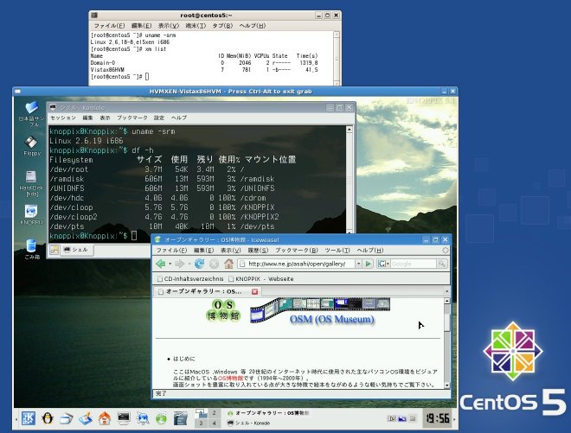Open 日本語サンプル desktop icon
The width and height of the screenshot is (571, 433).
point(31,113)
